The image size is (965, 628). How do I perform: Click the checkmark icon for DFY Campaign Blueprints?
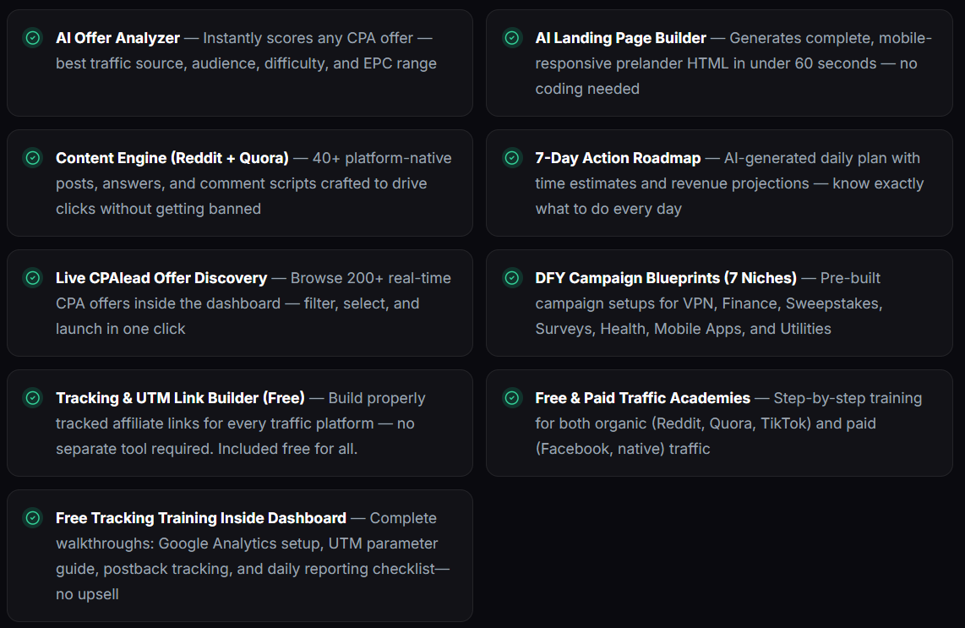coord(512,278)
